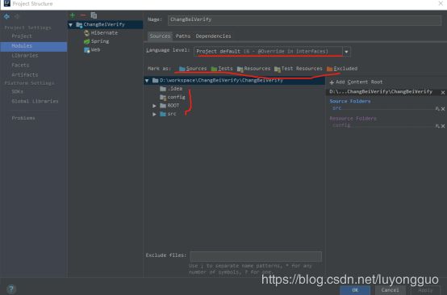Click the red minus remove module icon
Image resolution: width=447 pixels, height=295 pixels.
click(x=83, y=15)
